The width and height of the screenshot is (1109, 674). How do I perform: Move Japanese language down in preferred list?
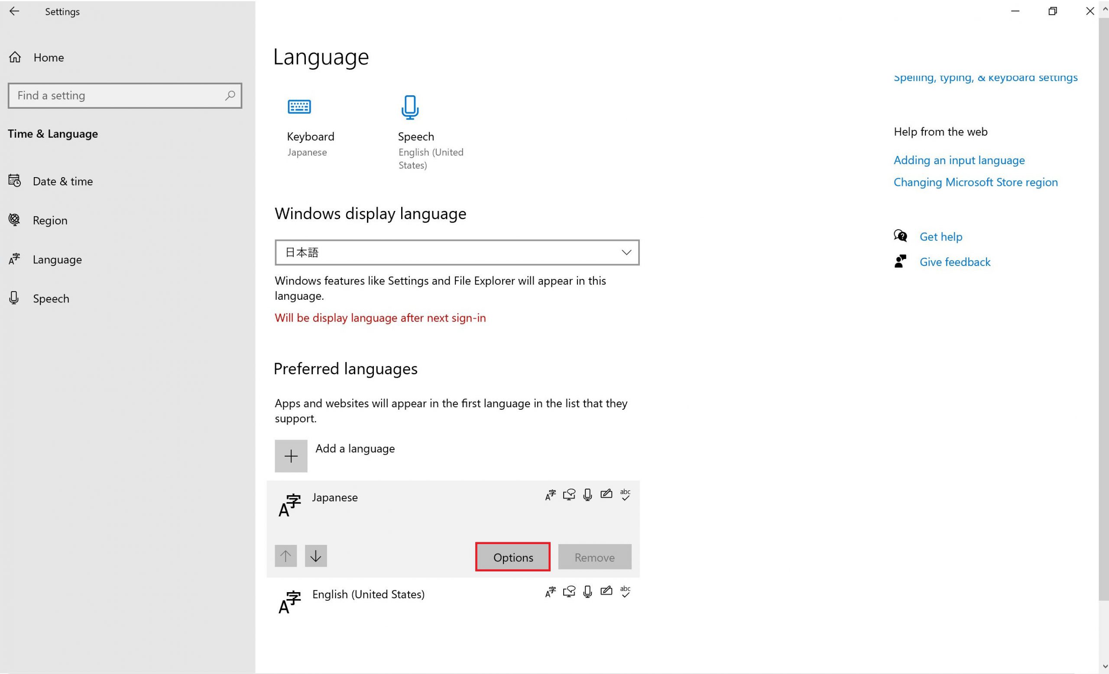pos(315,556)
